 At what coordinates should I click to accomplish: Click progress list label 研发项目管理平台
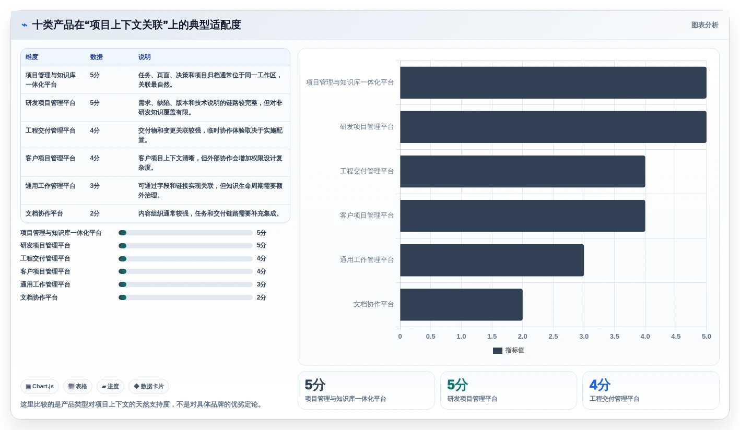[x=45, y=246]
